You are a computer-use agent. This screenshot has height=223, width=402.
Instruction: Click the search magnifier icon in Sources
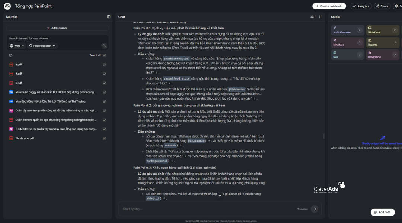tap(104, 46)
